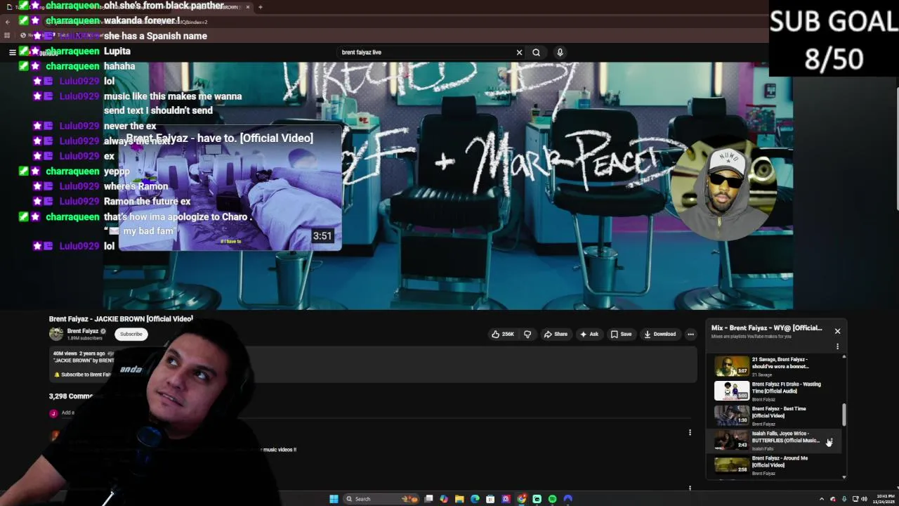
Task: Open the Windows Start menu
Action: pyautogui.click(x=334, y=499)
